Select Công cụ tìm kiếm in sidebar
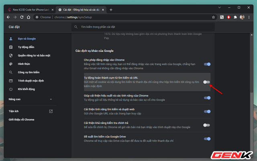The image size is (257, 161). [29, 72]
